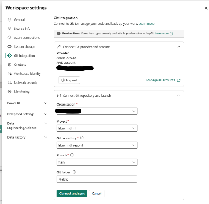Image resolution: width=209 pixels, height=204 pixels.
Task: Click the Monitoring gauge icon
Action: (x=10, y=92)
